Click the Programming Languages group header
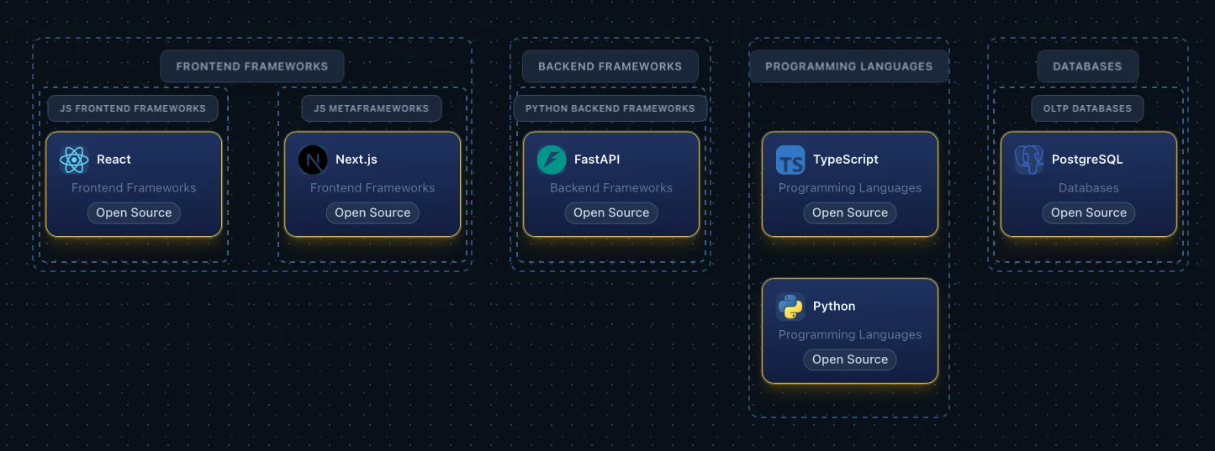 pyautogui.click(x=849, y=66)
